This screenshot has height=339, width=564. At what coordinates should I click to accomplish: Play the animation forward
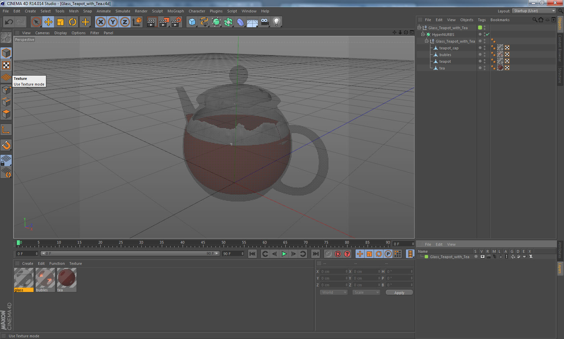(x=284, y=254)
